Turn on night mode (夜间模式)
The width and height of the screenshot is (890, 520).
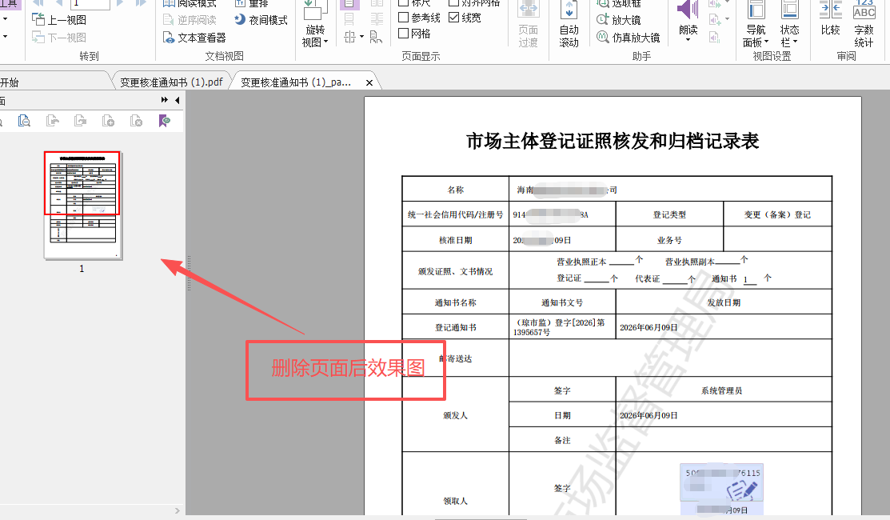[x=261, y=20]
